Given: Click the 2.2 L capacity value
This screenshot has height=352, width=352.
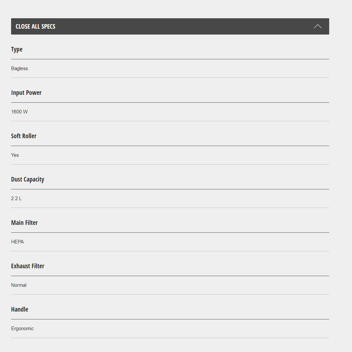Looking at the screenshot, I should pos(16,198).
